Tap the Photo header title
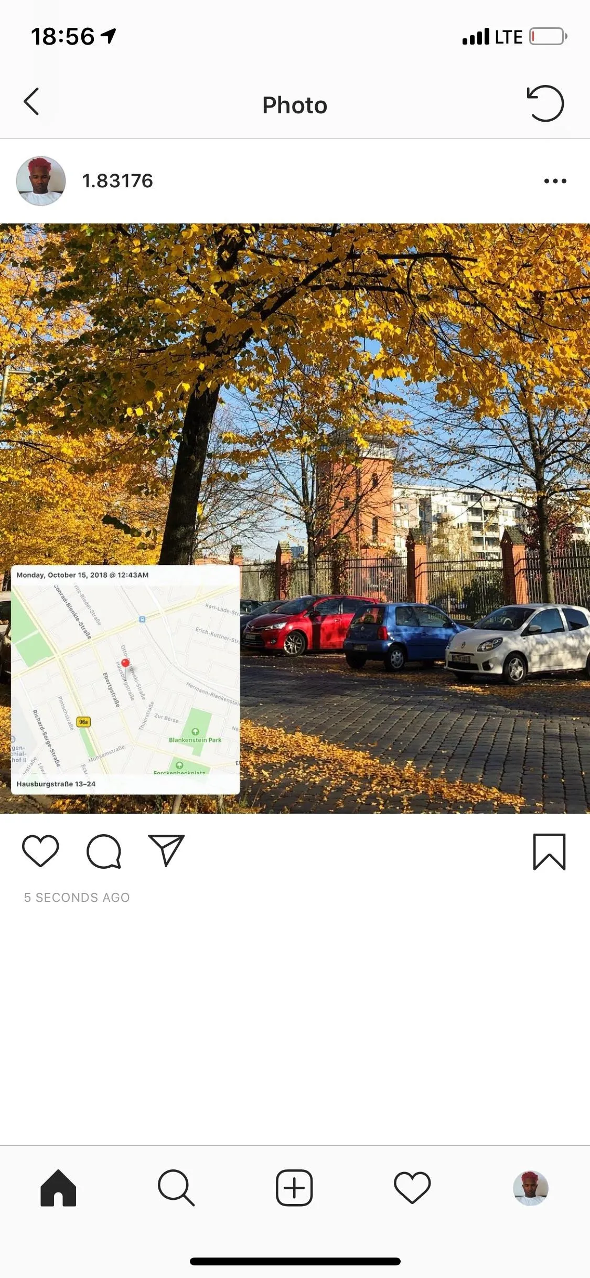 (295, 105)
